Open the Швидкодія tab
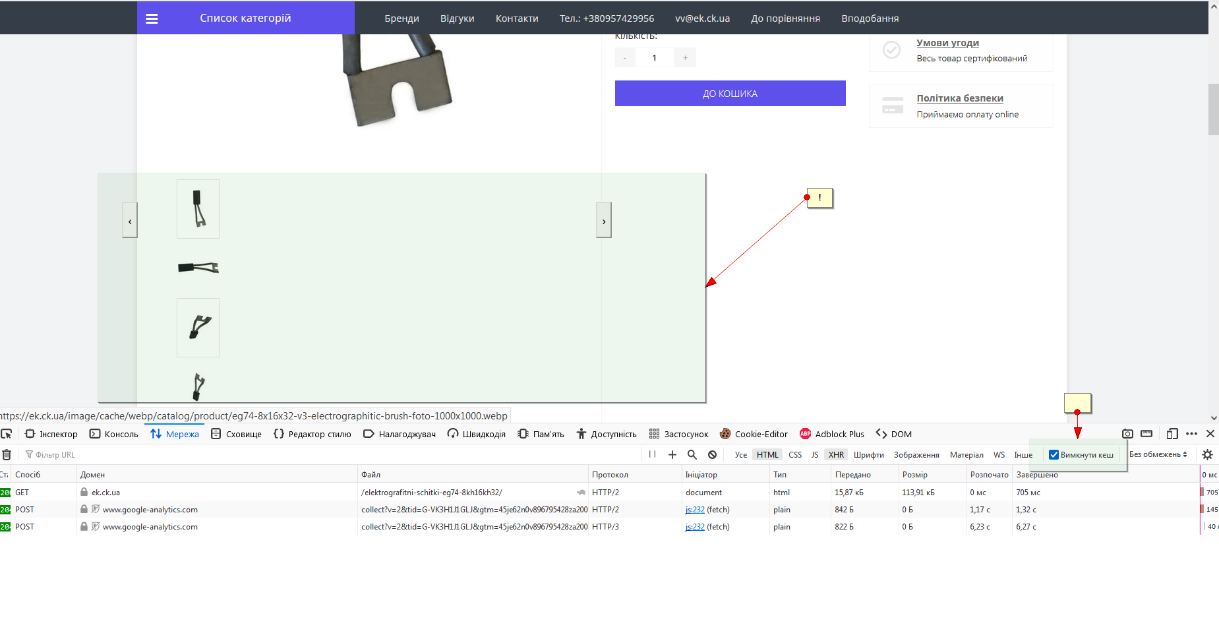 coord(477,434)
